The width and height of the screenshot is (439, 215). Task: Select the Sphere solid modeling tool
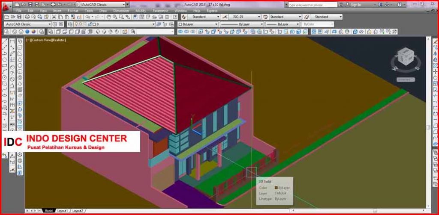pyautogui.click(x=20, y=65)
